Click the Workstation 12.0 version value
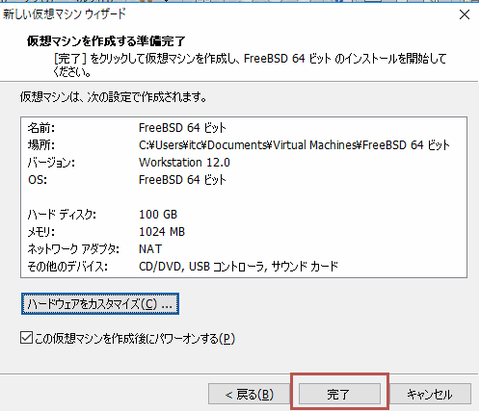Screen dimensions: 480x412 pyautogui.click(x=184, y=163)
